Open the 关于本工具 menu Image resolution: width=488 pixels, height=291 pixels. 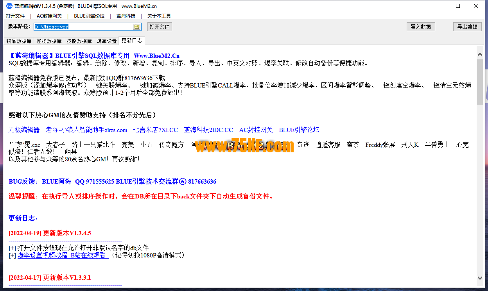coord(159,16)
